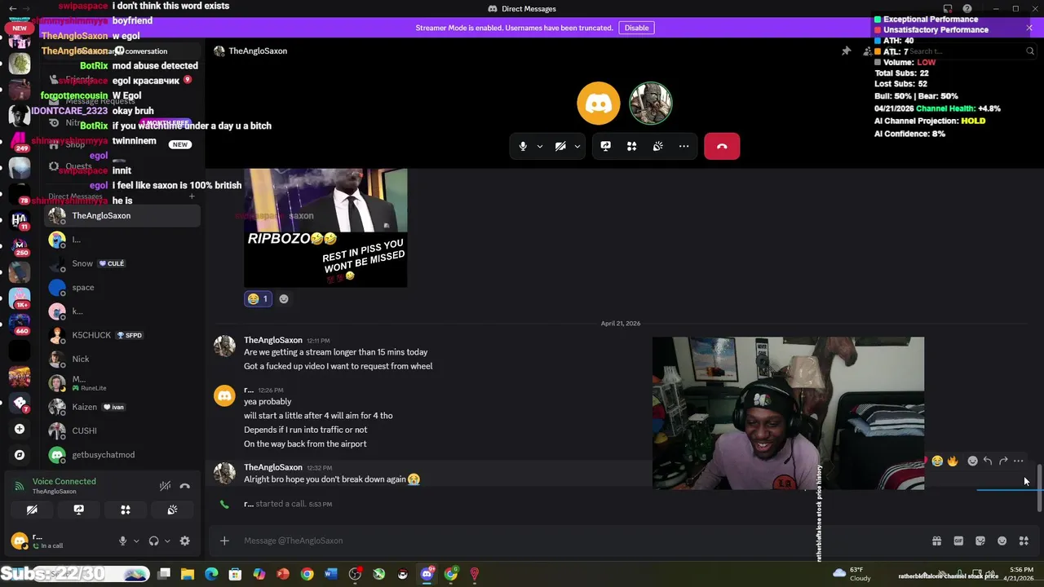Add friends to DM icon in header
Viewport: 1044px width, 587px height.
(x=867, y=51)
